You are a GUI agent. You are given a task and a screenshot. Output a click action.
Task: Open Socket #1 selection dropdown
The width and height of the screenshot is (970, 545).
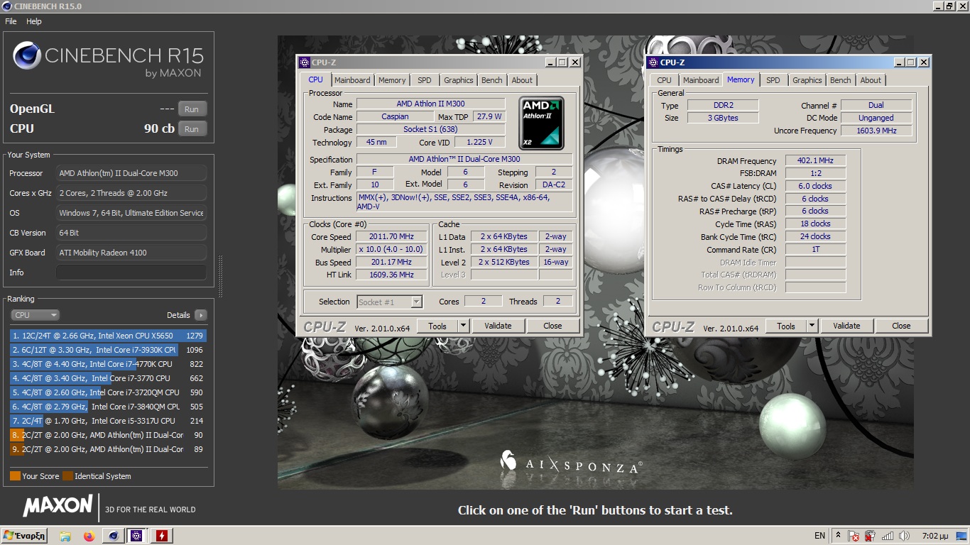pyautogui.click(x=389, y=302)
